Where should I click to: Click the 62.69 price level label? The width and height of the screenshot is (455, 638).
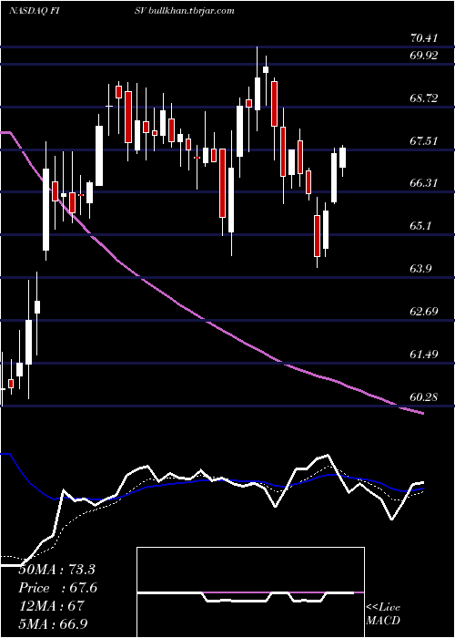pos(424,312)
